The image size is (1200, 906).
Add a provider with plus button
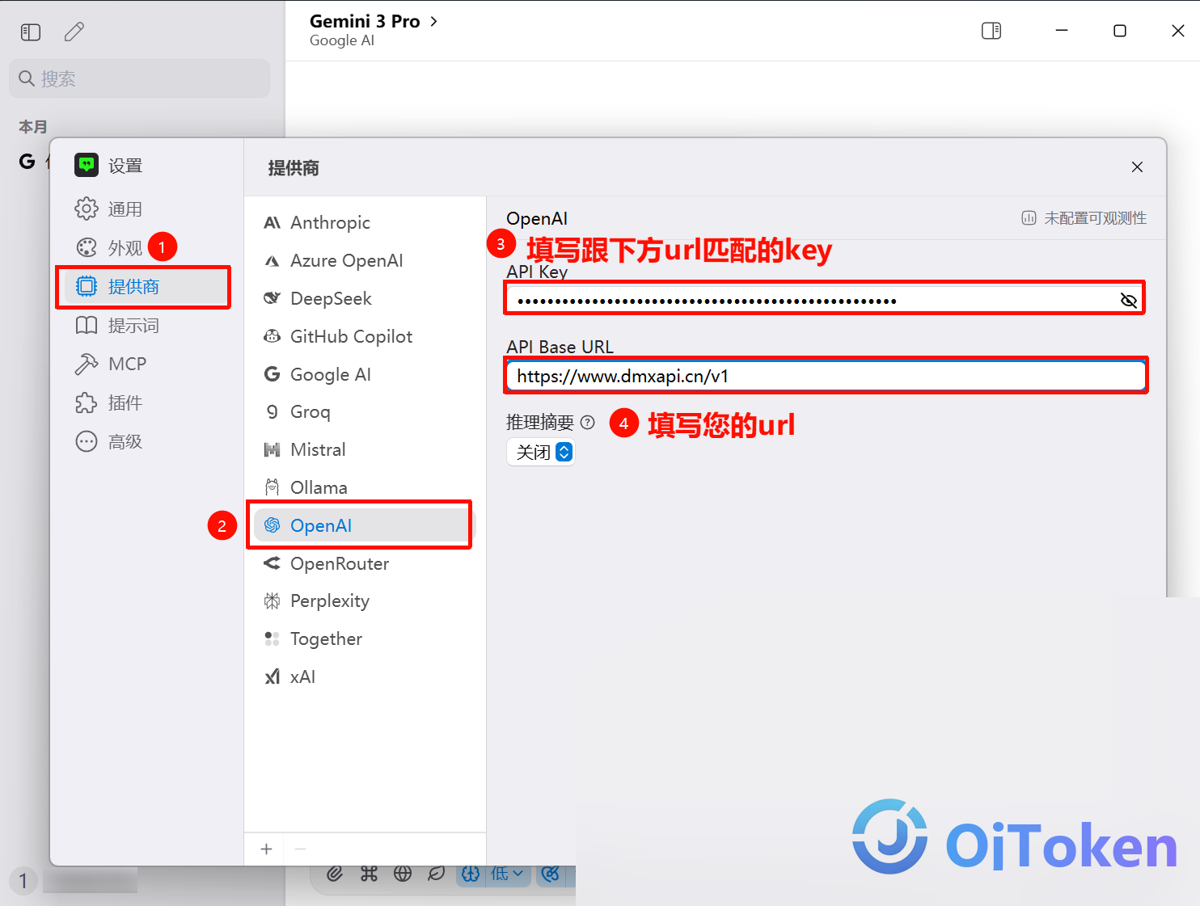tap(267, 849)
